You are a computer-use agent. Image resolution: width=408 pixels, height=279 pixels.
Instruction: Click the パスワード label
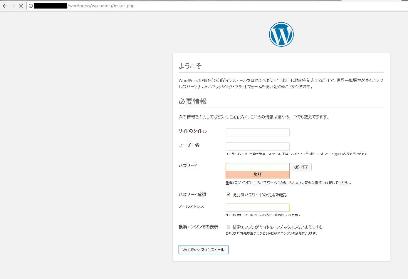(188, 166)
